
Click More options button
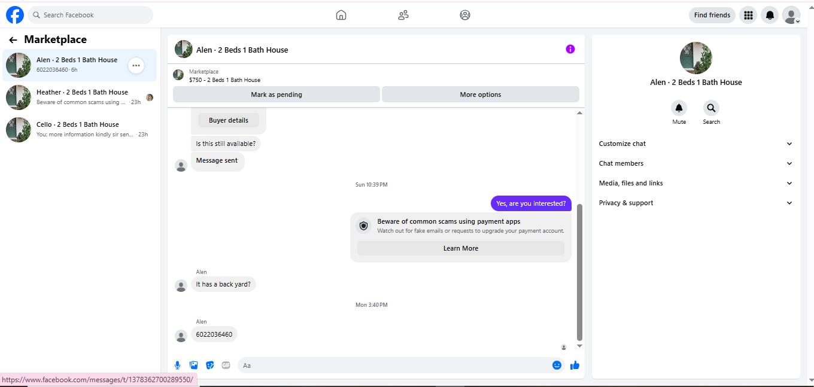click(x=481, y=95)
